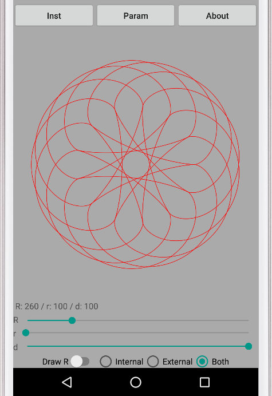Click the R slider handle
Screen dimensions: 272x396
pos(72,320)
